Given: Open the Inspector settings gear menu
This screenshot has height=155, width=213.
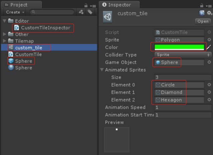Looking at the screenshot, I should pos(209,13).
